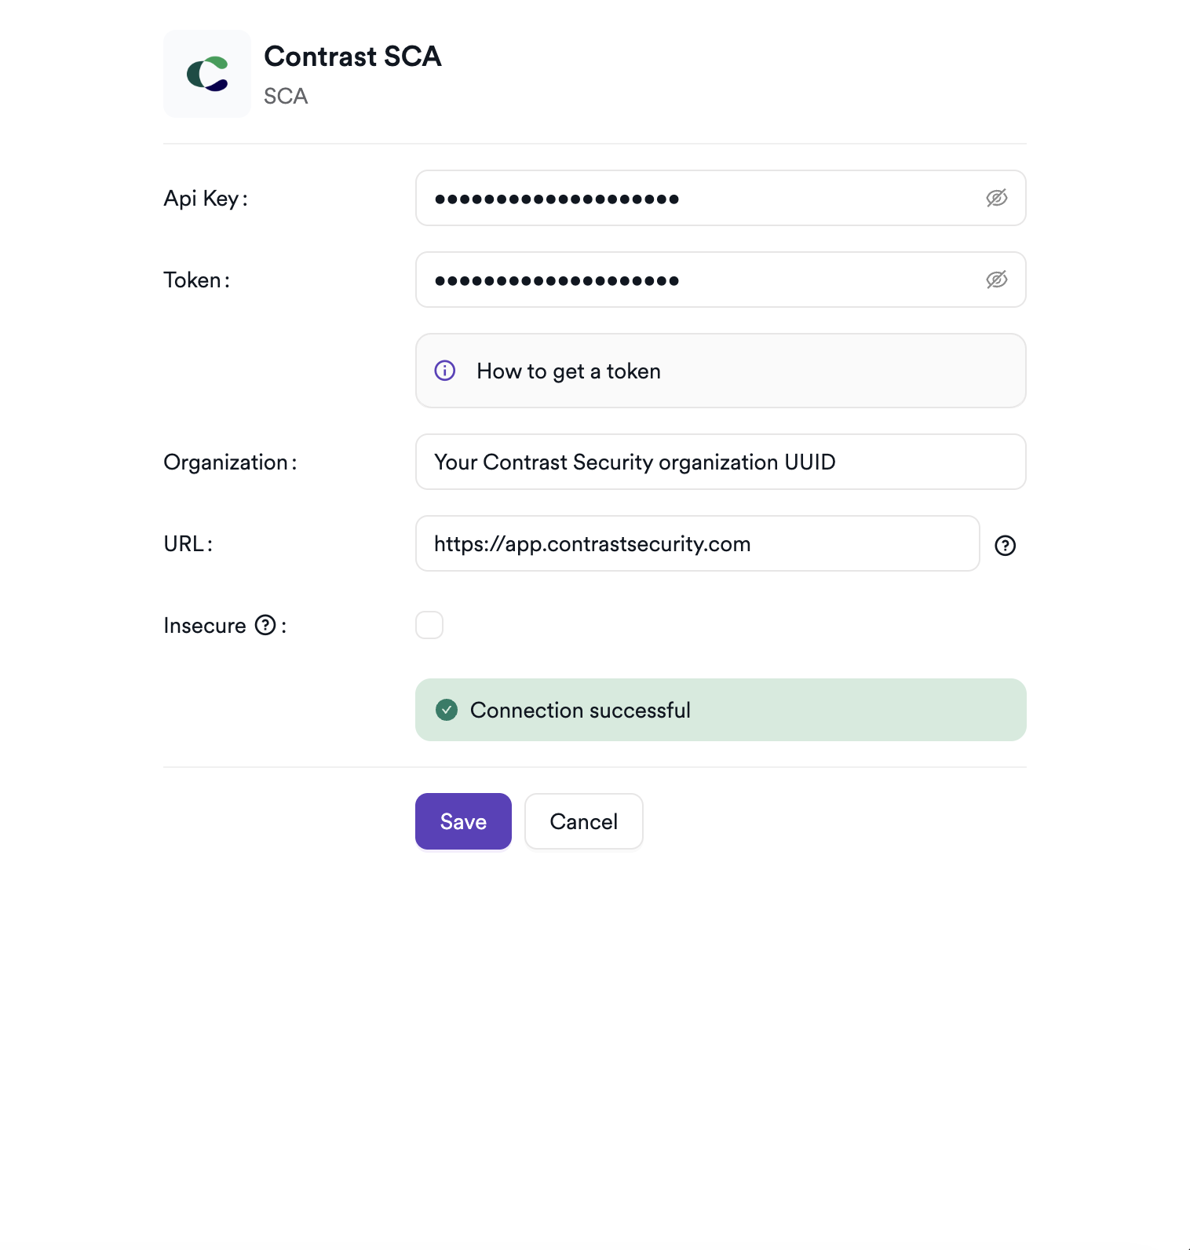Focus the Api Key password field
The height and width of the screenshot is (1250, 1190).
(699, 198)
